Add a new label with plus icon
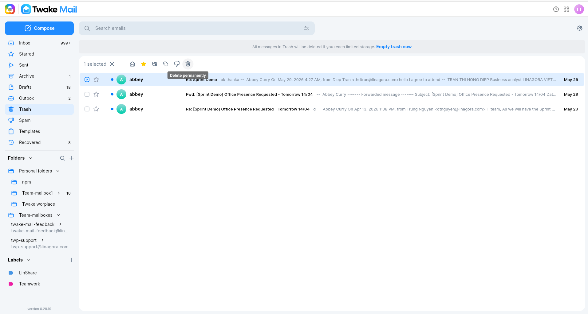The width and height of the screenshot is (588, 314). pyautogui.click(x=72, y=260)
